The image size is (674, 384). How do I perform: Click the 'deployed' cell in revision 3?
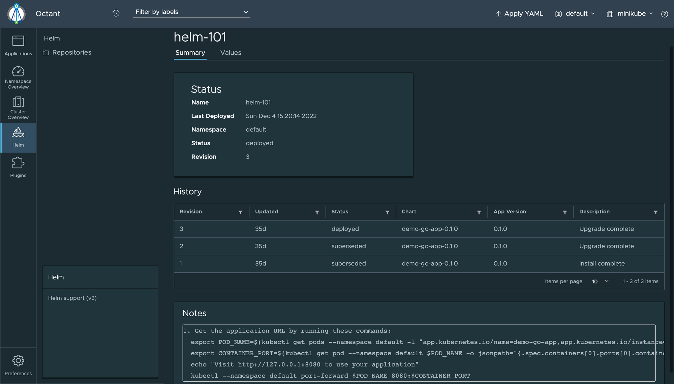[345, 229]
